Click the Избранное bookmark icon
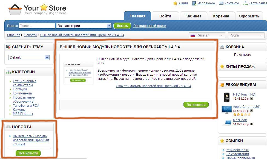This screenshot has width=270, height=159. (194, 3)
